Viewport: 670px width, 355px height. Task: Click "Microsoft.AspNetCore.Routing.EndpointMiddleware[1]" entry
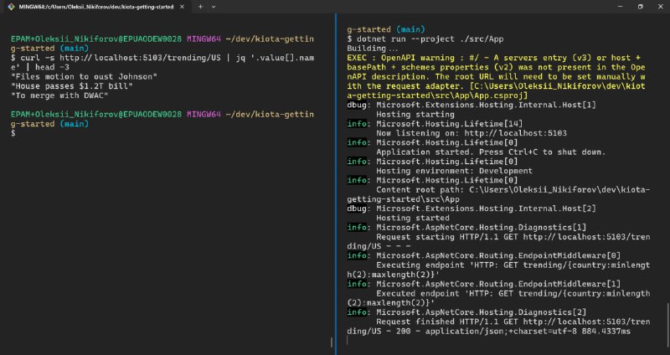498,284
